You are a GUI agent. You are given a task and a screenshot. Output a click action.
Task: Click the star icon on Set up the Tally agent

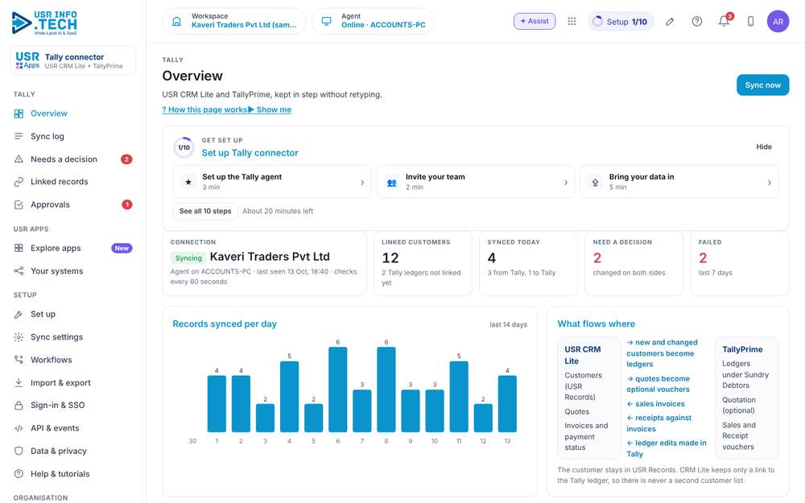point(188,182)
